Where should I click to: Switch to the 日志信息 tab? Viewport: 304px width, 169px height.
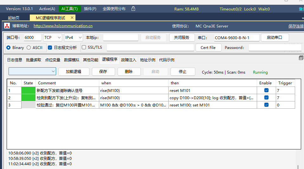coord(15,60)
